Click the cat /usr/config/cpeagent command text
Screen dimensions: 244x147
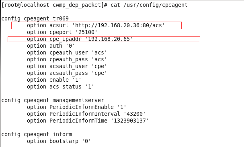(x=149, y=5)
